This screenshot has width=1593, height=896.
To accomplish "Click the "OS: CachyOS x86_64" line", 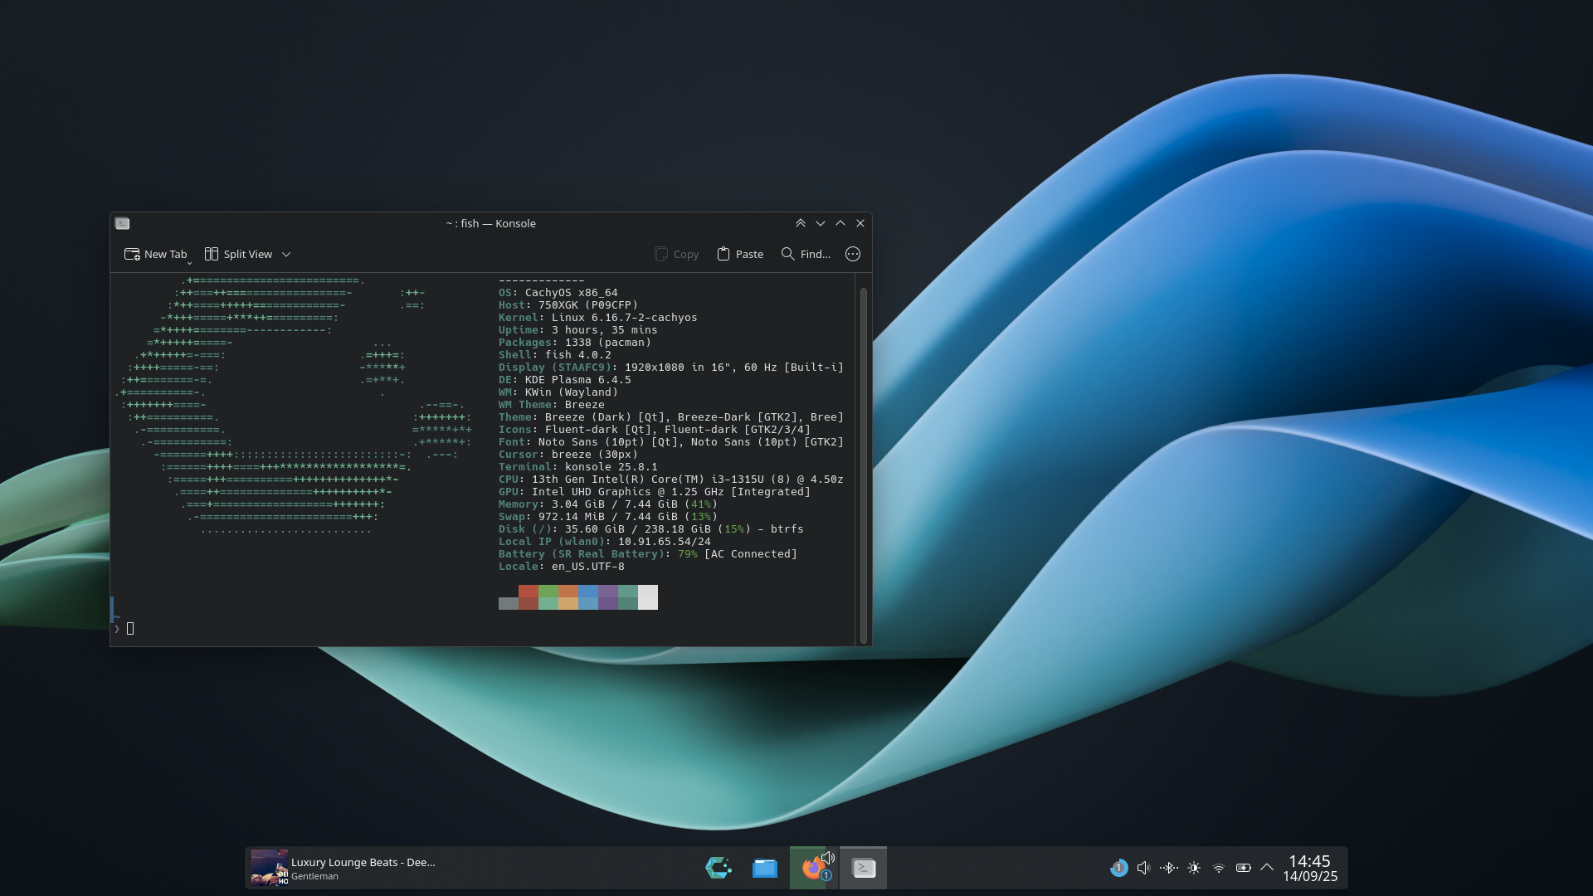I will click(558, 293).
